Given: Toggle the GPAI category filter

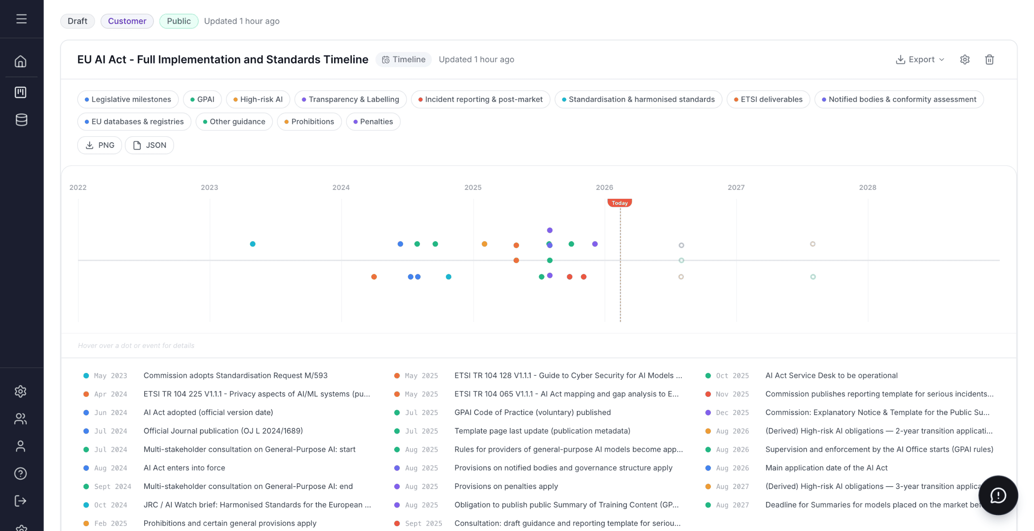Looking at the screenshot, I should coord(202,99).
